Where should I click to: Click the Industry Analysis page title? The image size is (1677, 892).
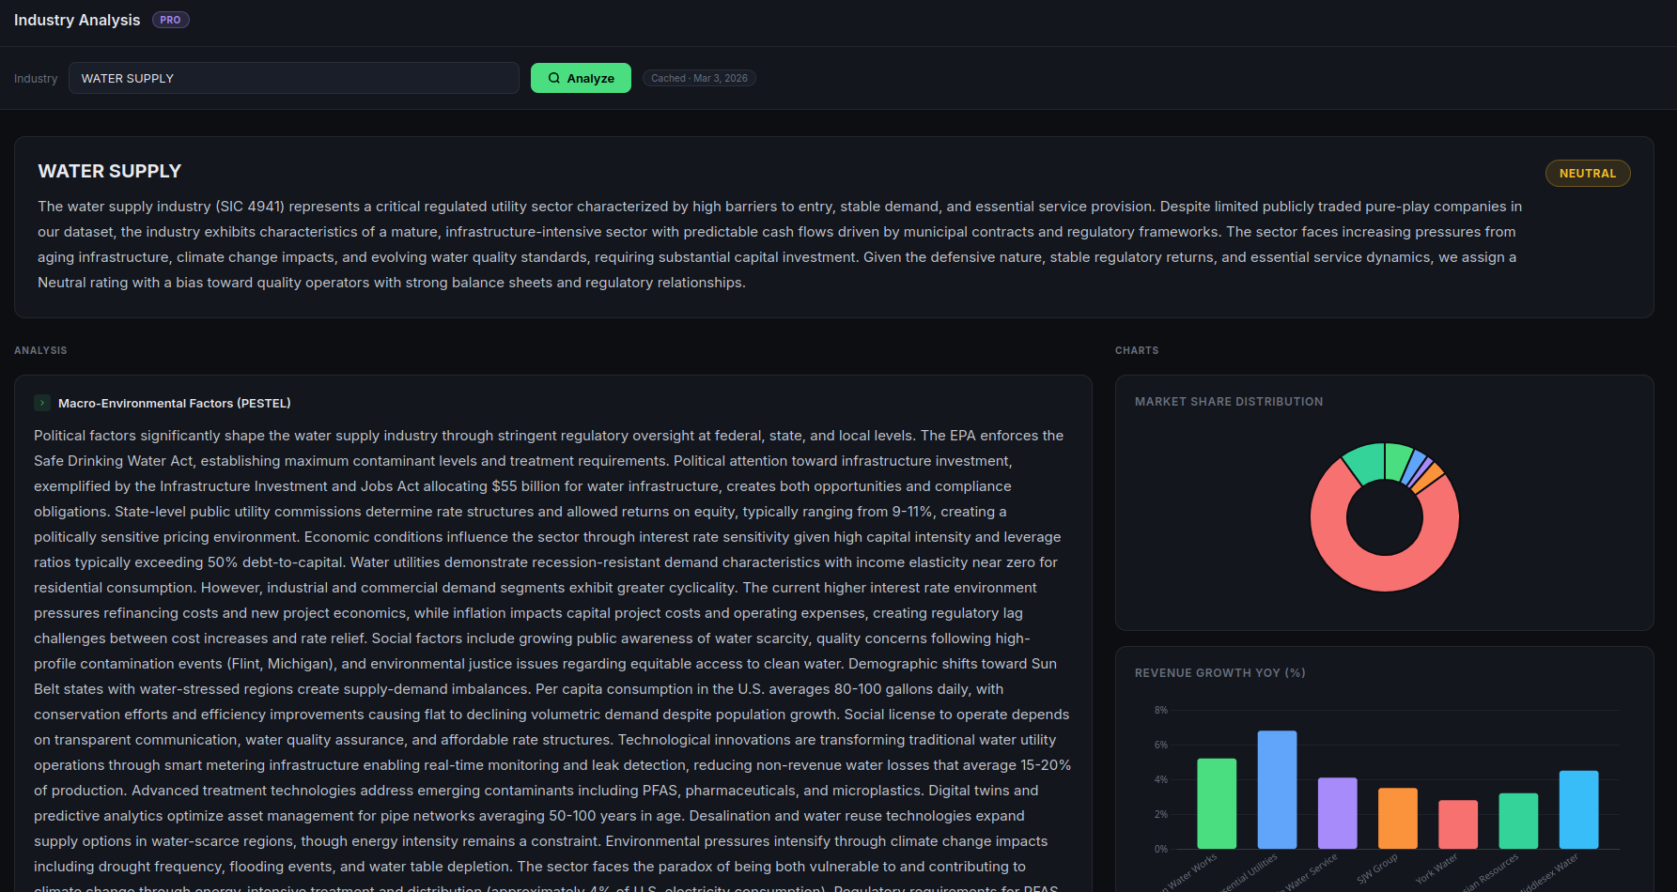pos(77,20)
